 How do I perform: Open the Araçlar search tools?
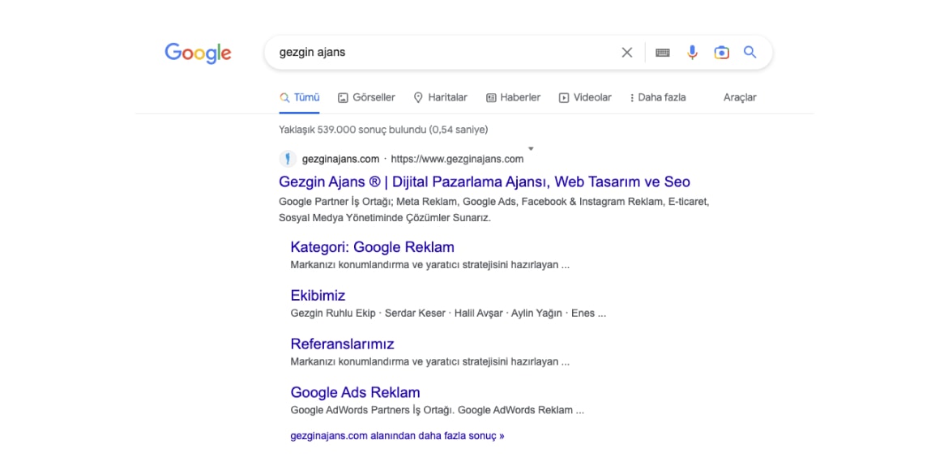740,97
